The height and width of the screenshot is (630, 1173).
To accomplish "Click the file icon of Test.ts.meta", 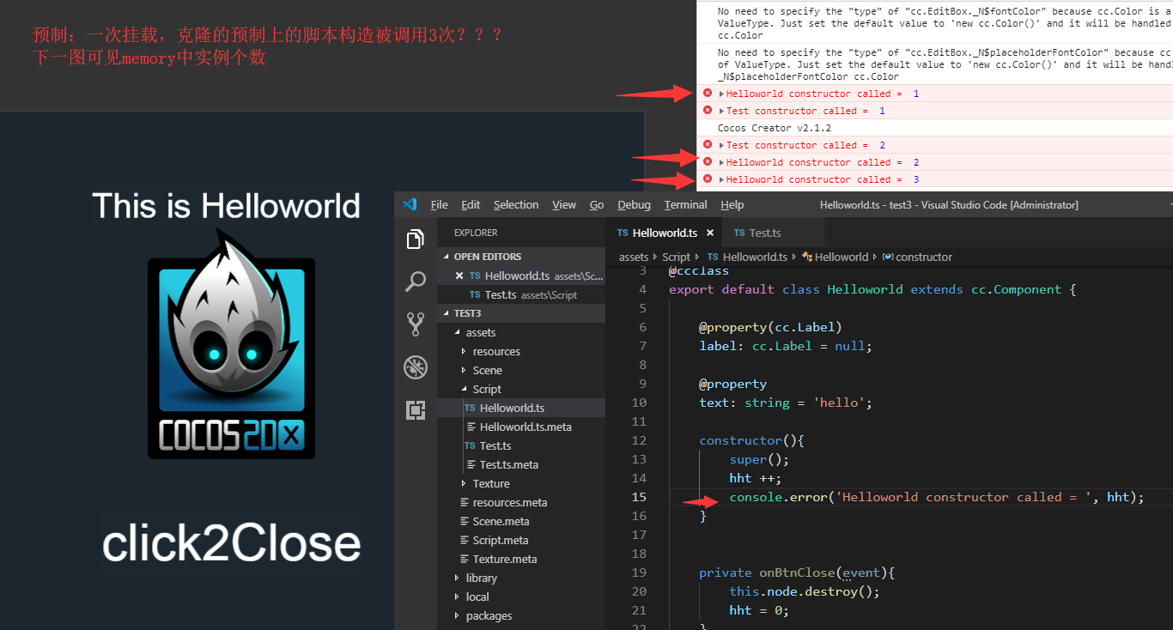I will click(x=471, y=465).
